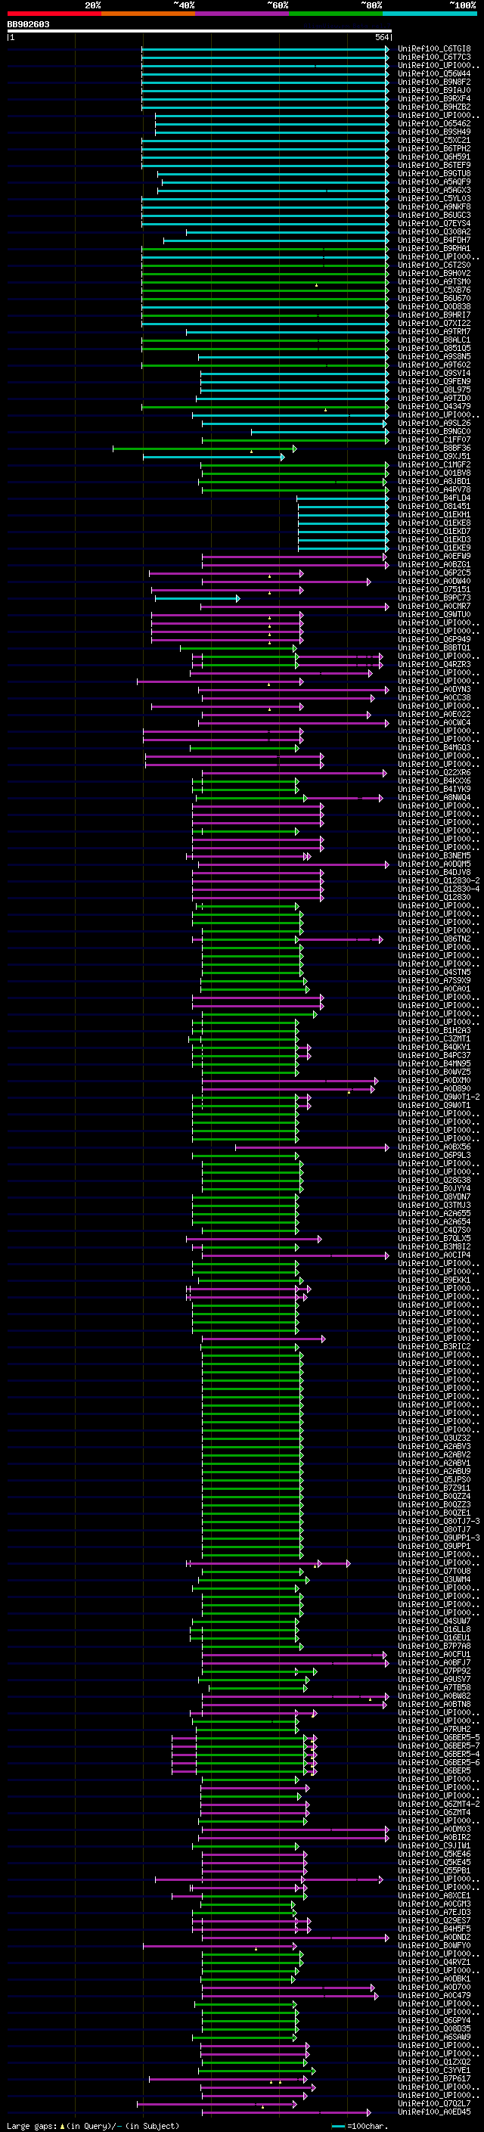
Task: Select hit label UniRef100_Q22XR6
Action: click(434, 772)
